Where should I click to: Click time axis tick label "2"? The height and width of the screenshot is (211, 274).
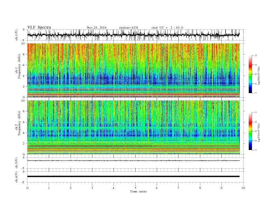coord(71,188)
